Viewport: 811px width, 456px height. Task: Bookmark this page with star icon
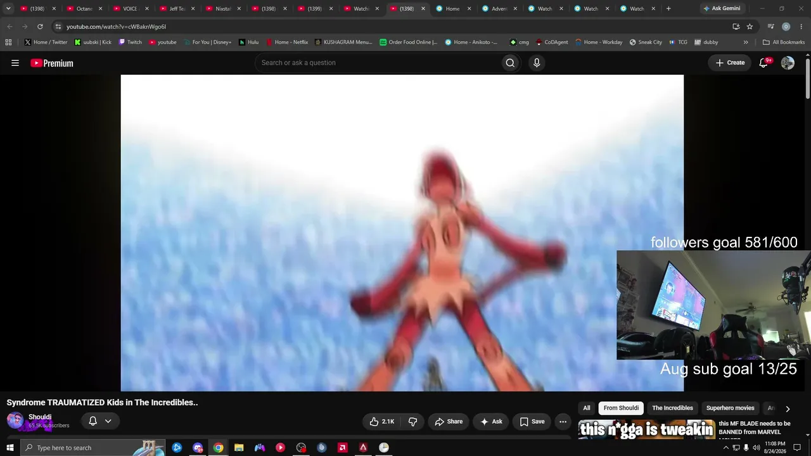750,27
